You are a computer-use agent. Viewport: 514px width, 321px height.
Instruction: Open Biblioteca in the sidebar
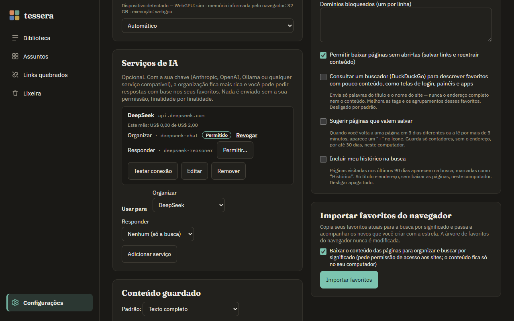click(49, 38)
